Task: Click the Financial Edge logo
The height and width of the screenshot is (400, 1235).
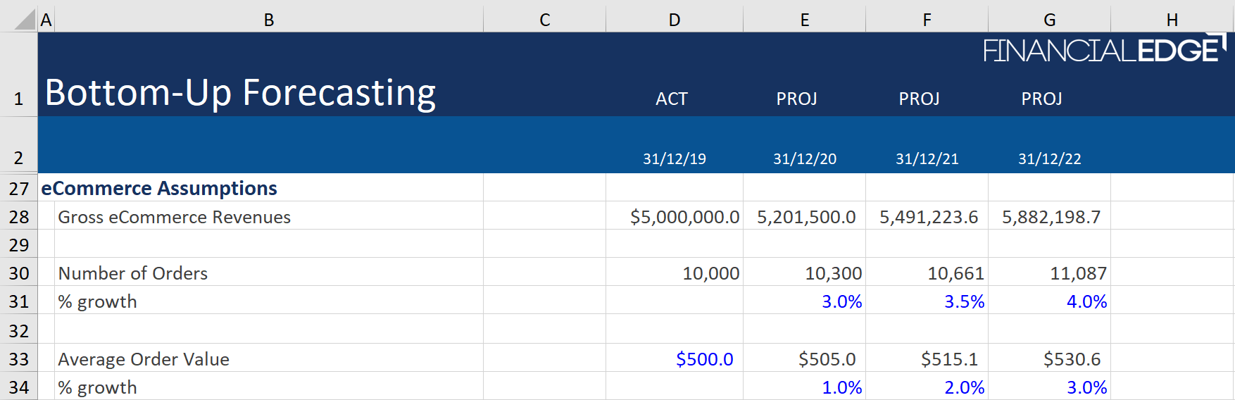Action: [x=1103, y=49]
